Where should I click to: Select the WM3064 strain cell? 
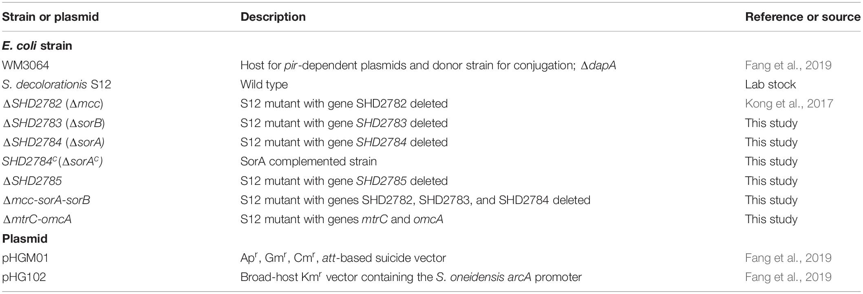coord(26,65)
